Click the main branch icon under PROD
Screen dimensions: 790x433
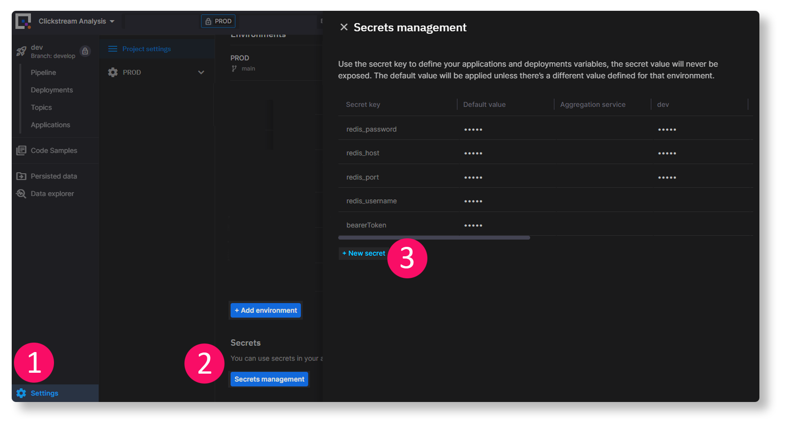point(234,69)
